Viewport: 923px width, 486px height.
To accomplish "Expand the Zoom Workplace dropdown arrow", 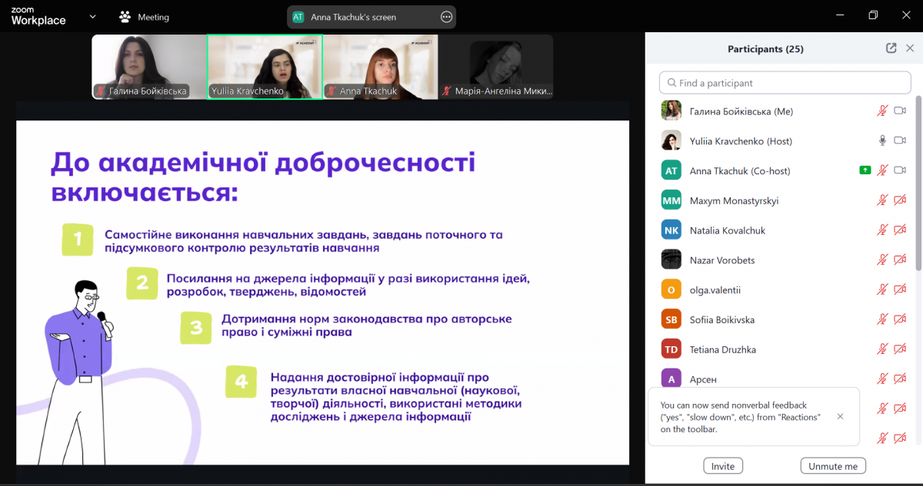I will (x=92, y=16).
